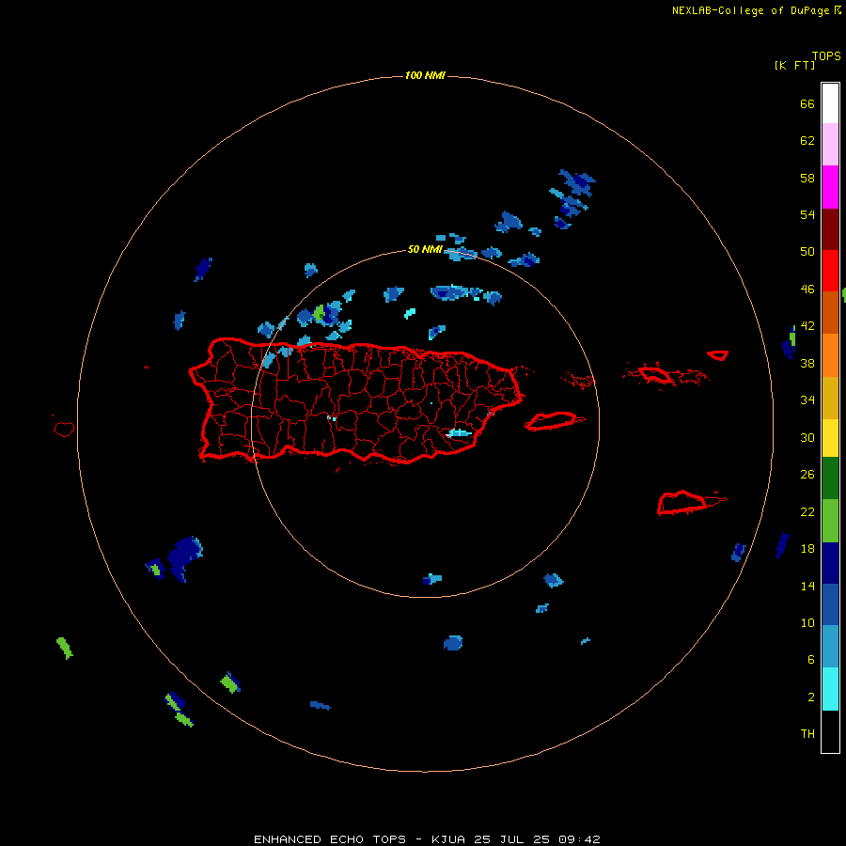Click the legend value '42'
Screen dimensions: 846x846
807,326
